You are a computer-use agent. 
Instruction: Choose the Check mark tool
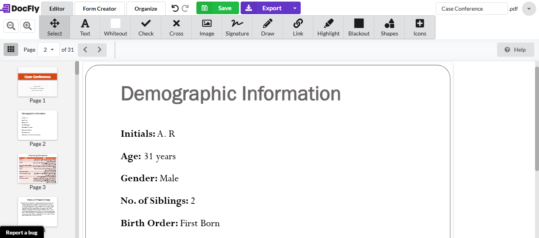point(146,27)
